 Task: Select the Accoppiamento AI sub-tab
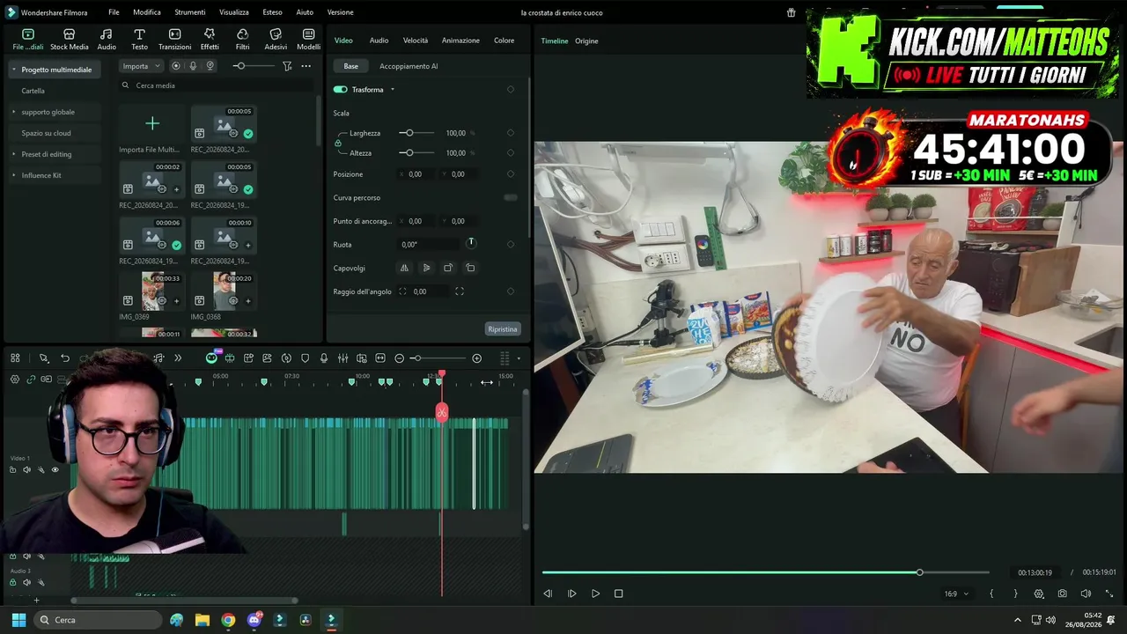pyautogui.click(x=409, y=66)
